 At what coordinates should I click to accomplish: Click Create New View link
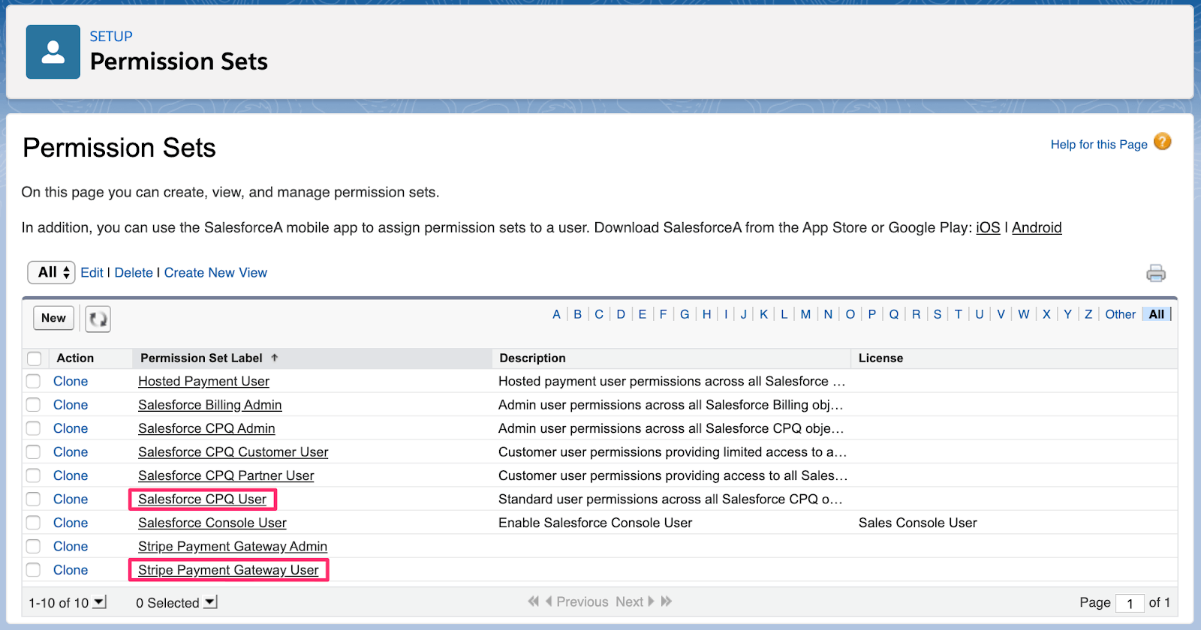(215, 273)
